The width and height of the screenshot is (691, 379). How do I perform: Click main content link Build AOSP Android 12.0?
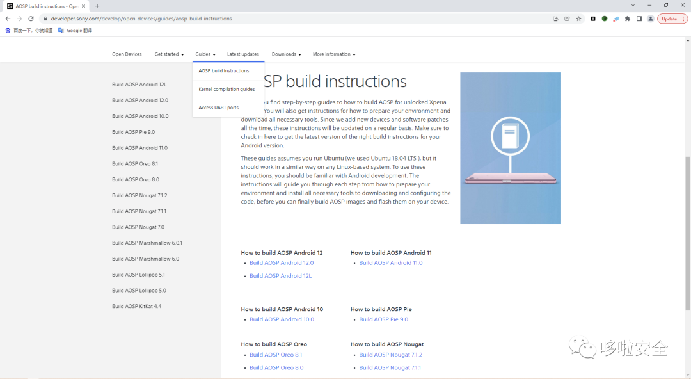(282, 263)
